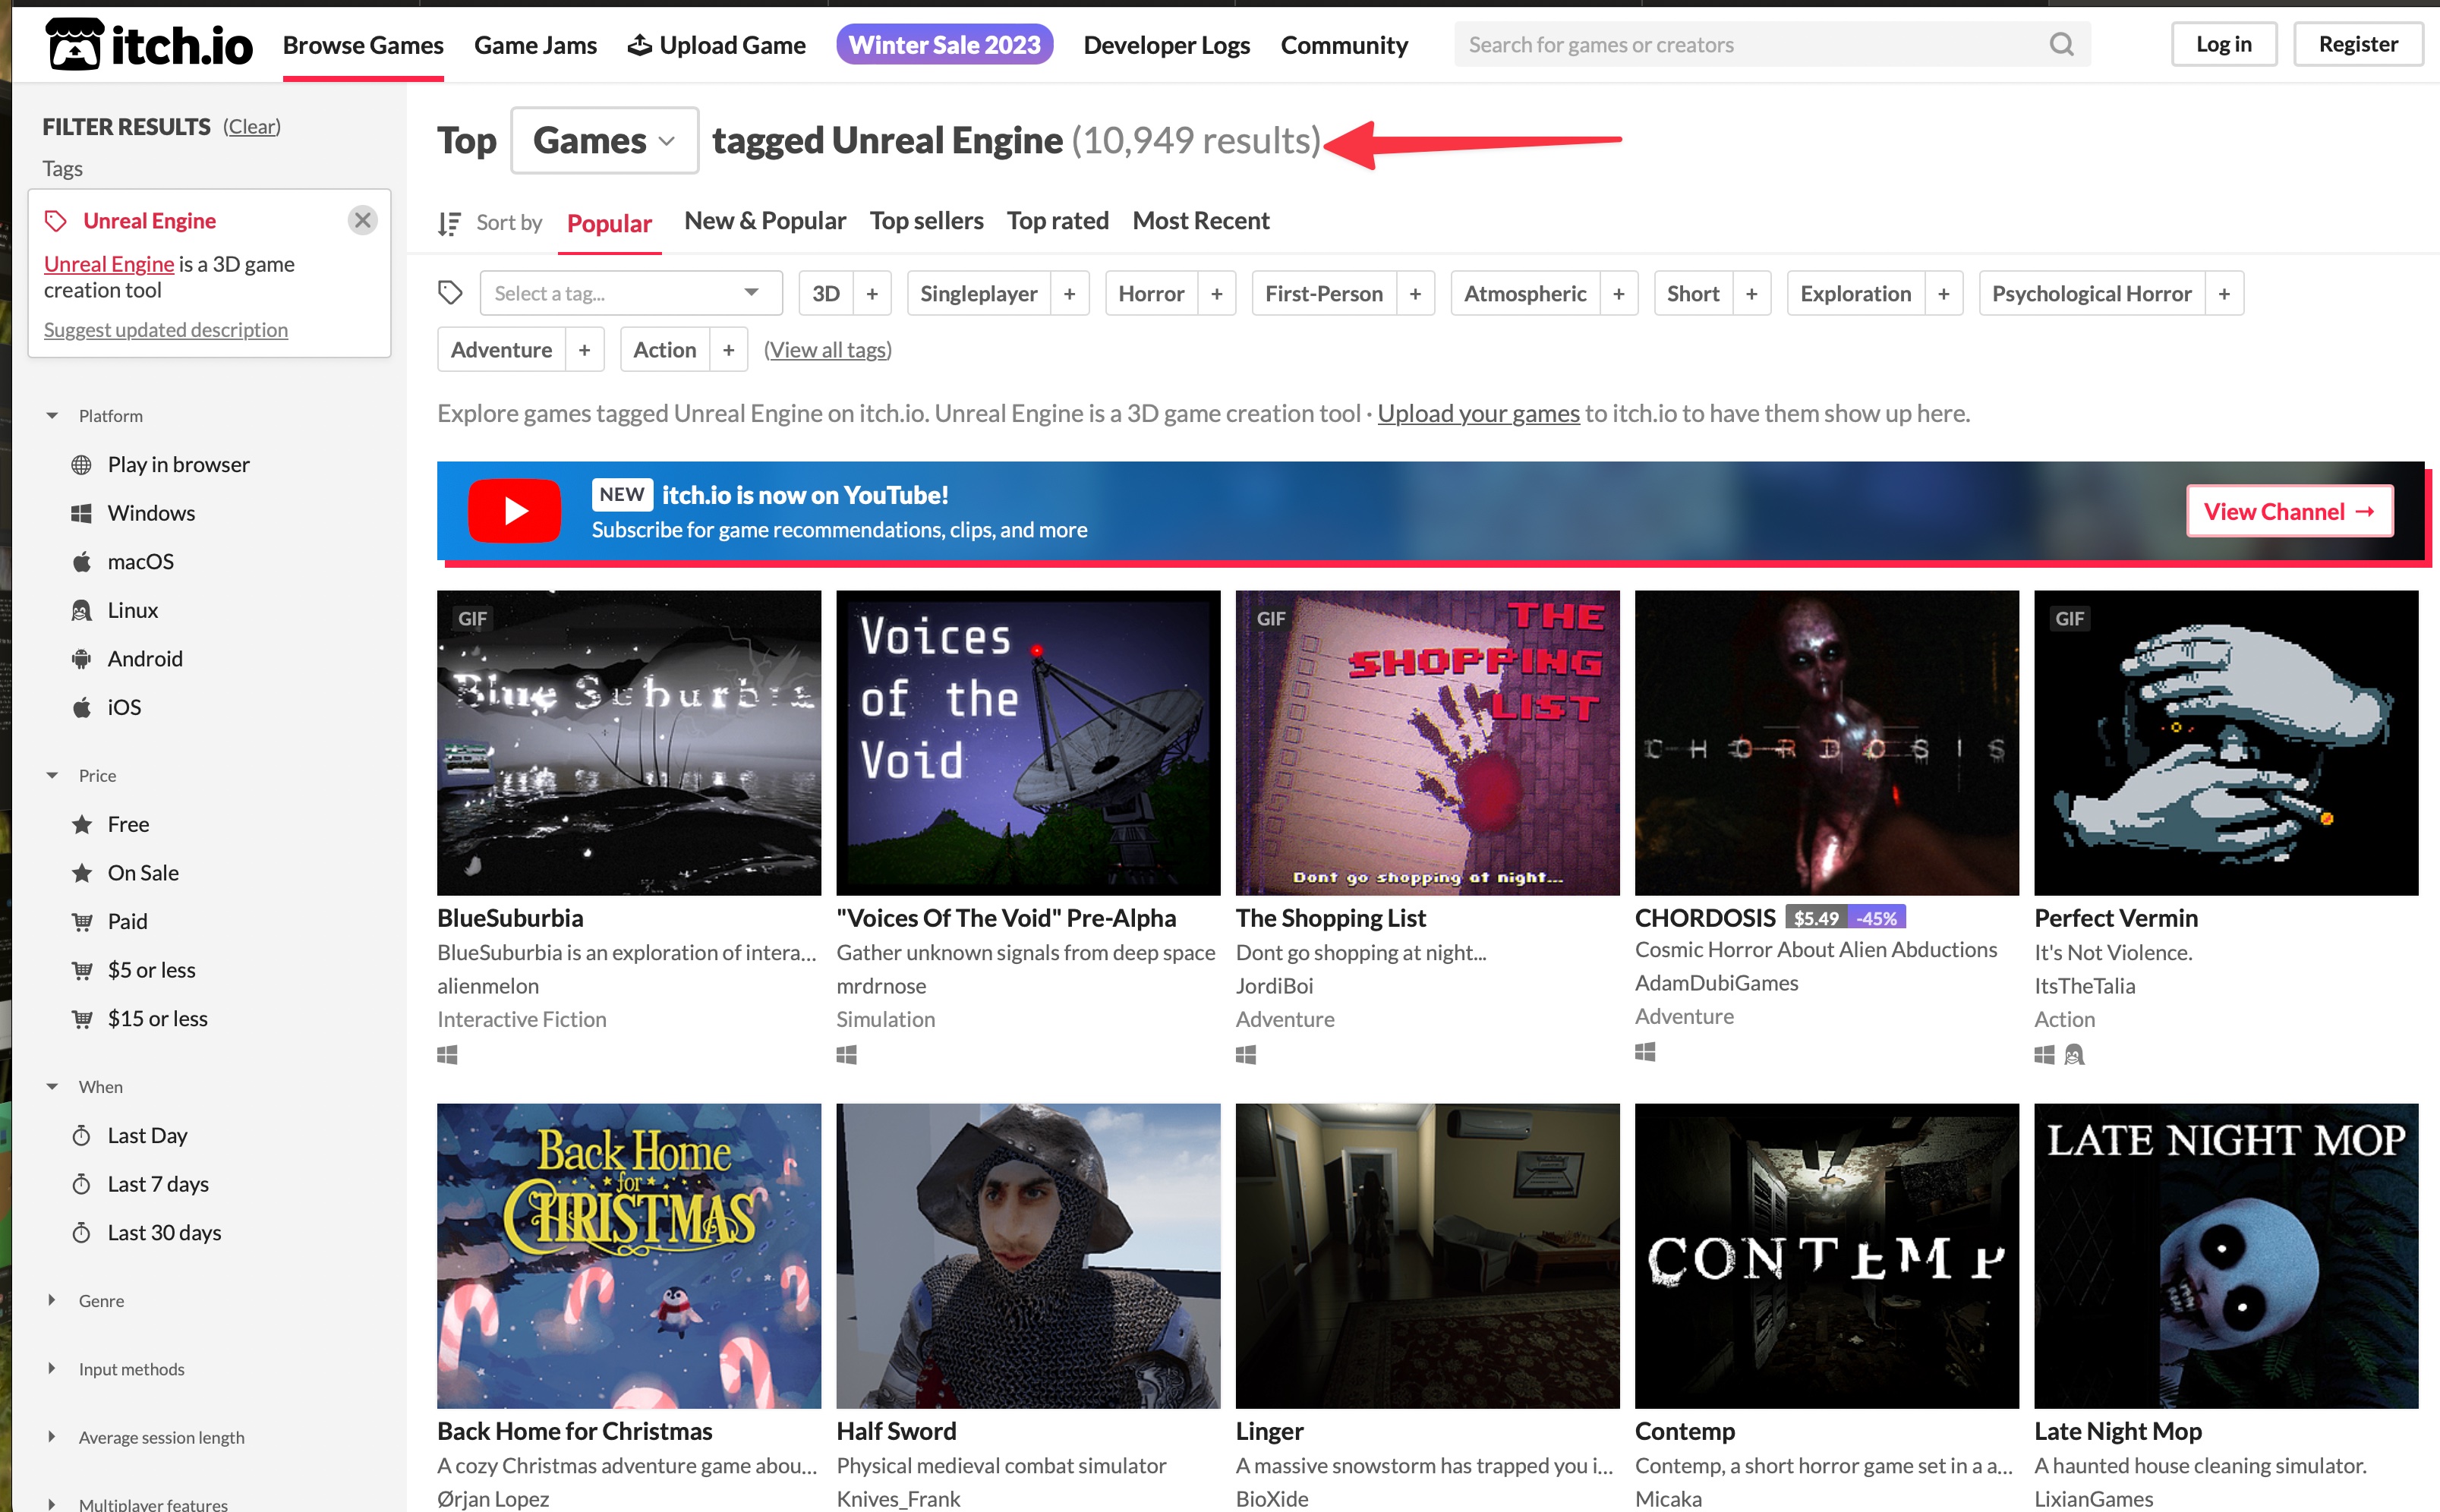Screen dimensions: 2440x1512
Task: Expand the Genre filter section
Action: pyautogui.click(x=100, y=1300)
